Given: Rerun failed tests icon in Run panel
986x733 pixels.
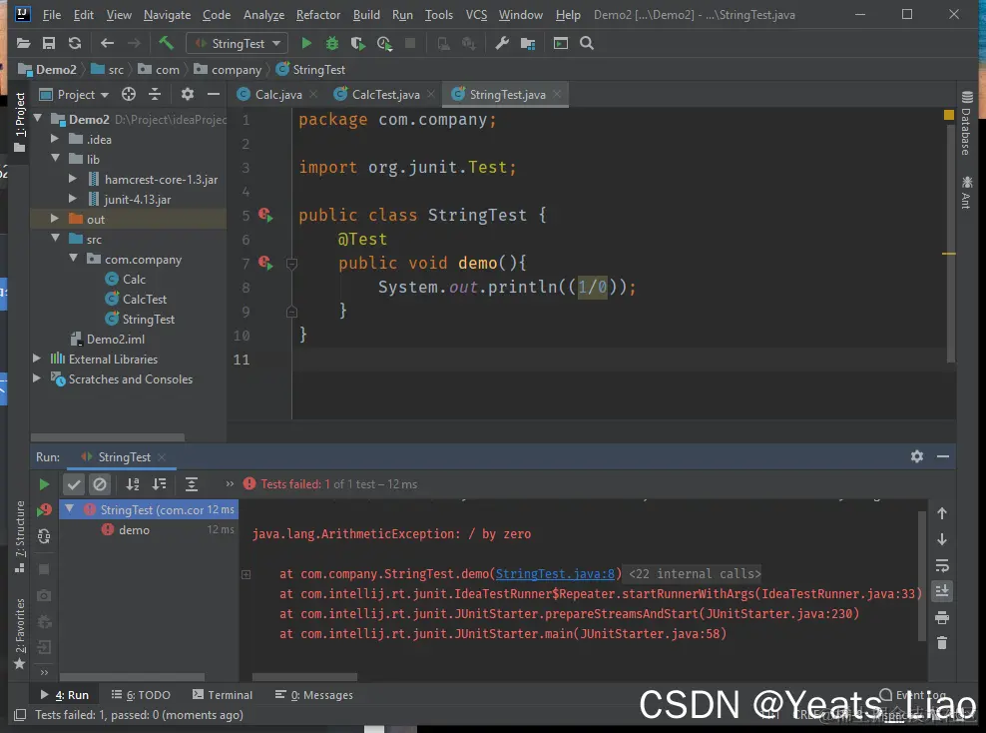Looking at the screenshot, I should click(44, 510).
